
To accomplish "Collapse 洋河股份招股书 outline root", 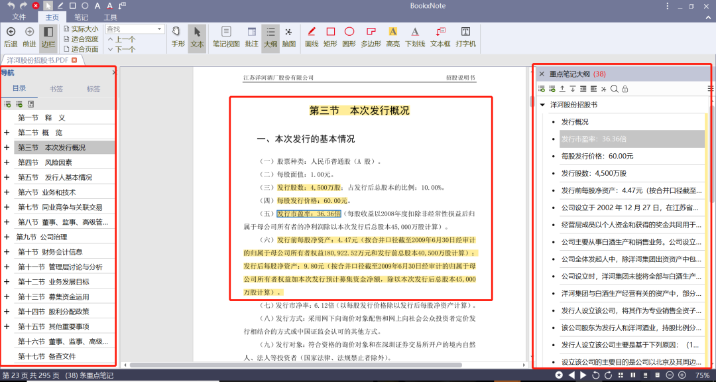I will click(542, 105).
